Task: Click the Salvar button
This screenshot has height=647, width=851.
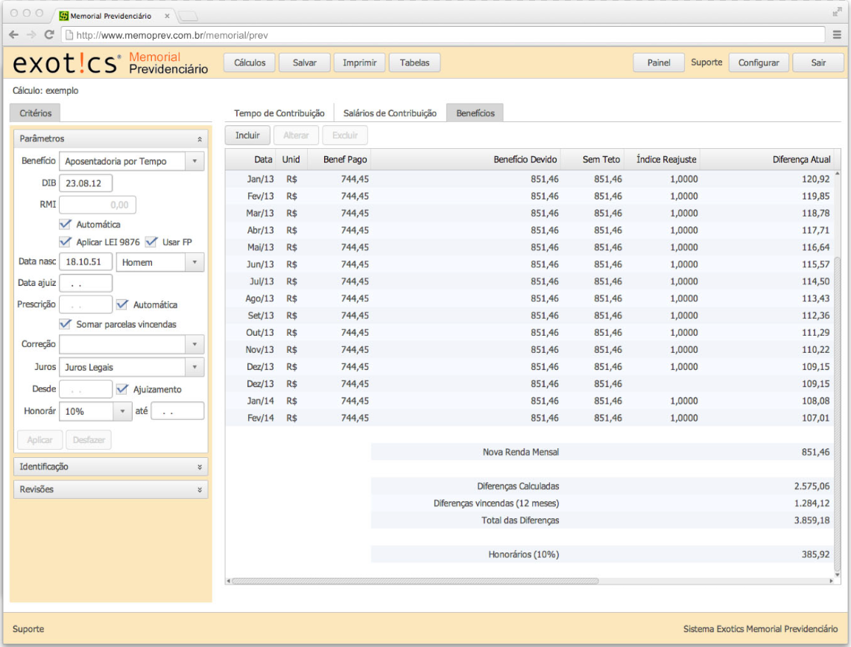Action: [304, 63]
